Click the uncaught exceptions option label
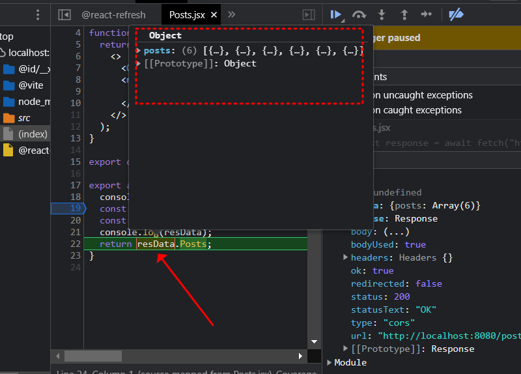The width and height of the screenshot is (521, 374). click(422, 95)
